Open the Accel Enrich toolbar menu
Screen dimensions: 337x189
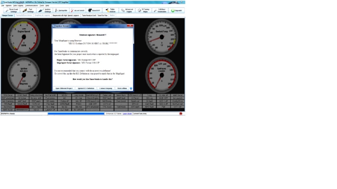(x=78, y=10)
